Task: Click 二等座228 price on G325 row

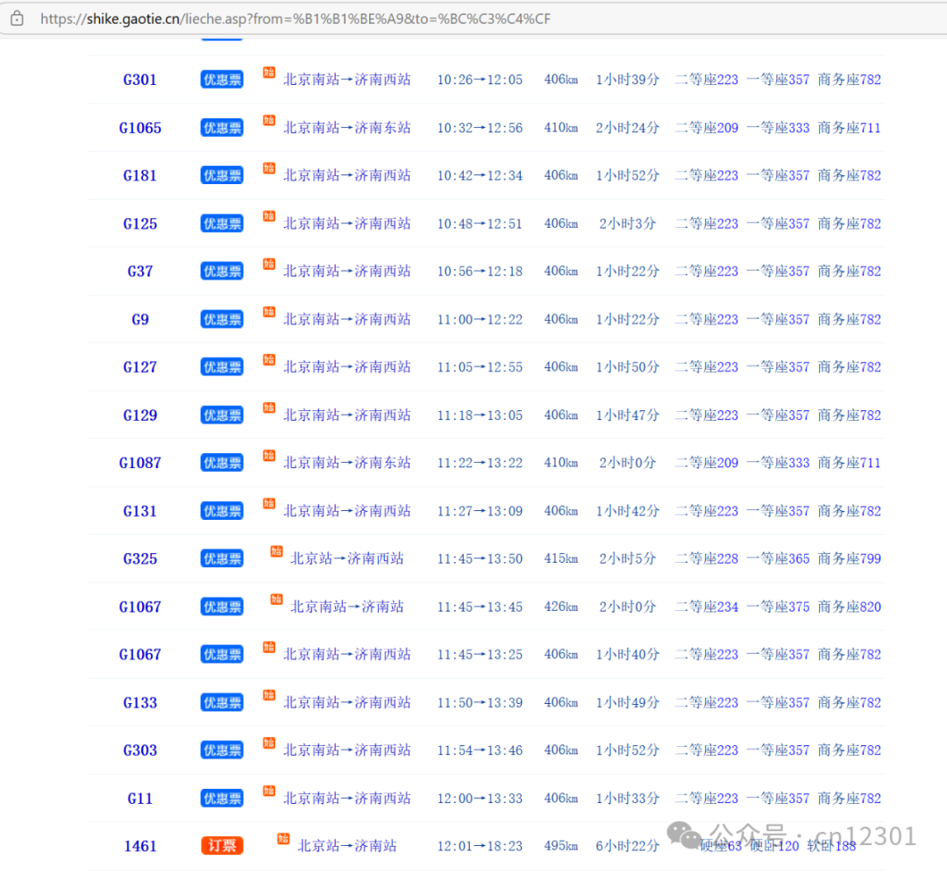Action: [x=707, y=559]
